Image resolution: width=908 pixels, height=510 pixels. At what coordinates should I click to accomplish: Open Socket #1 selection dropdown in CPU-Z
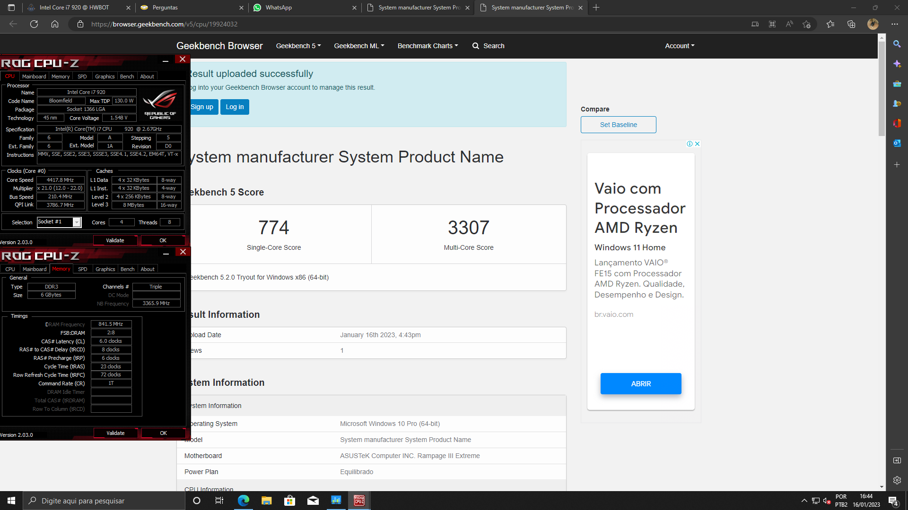[77, 222]
